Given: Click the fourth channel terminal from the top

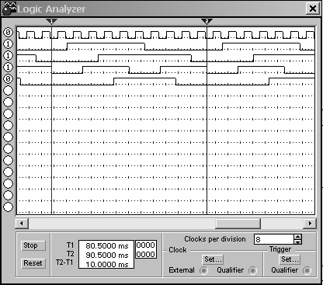Looking at the screenshot, I should pos(8,68).
